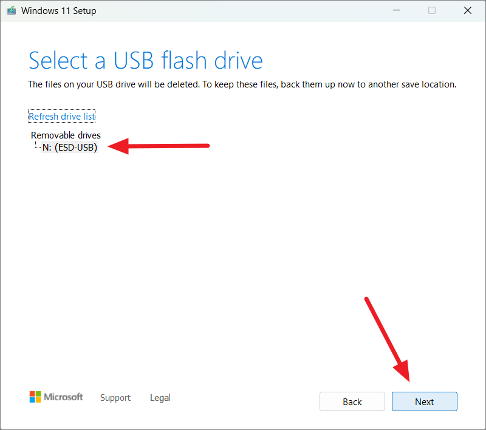Open the Legal information
486x430 pixels.
click(x=160, y=398)
